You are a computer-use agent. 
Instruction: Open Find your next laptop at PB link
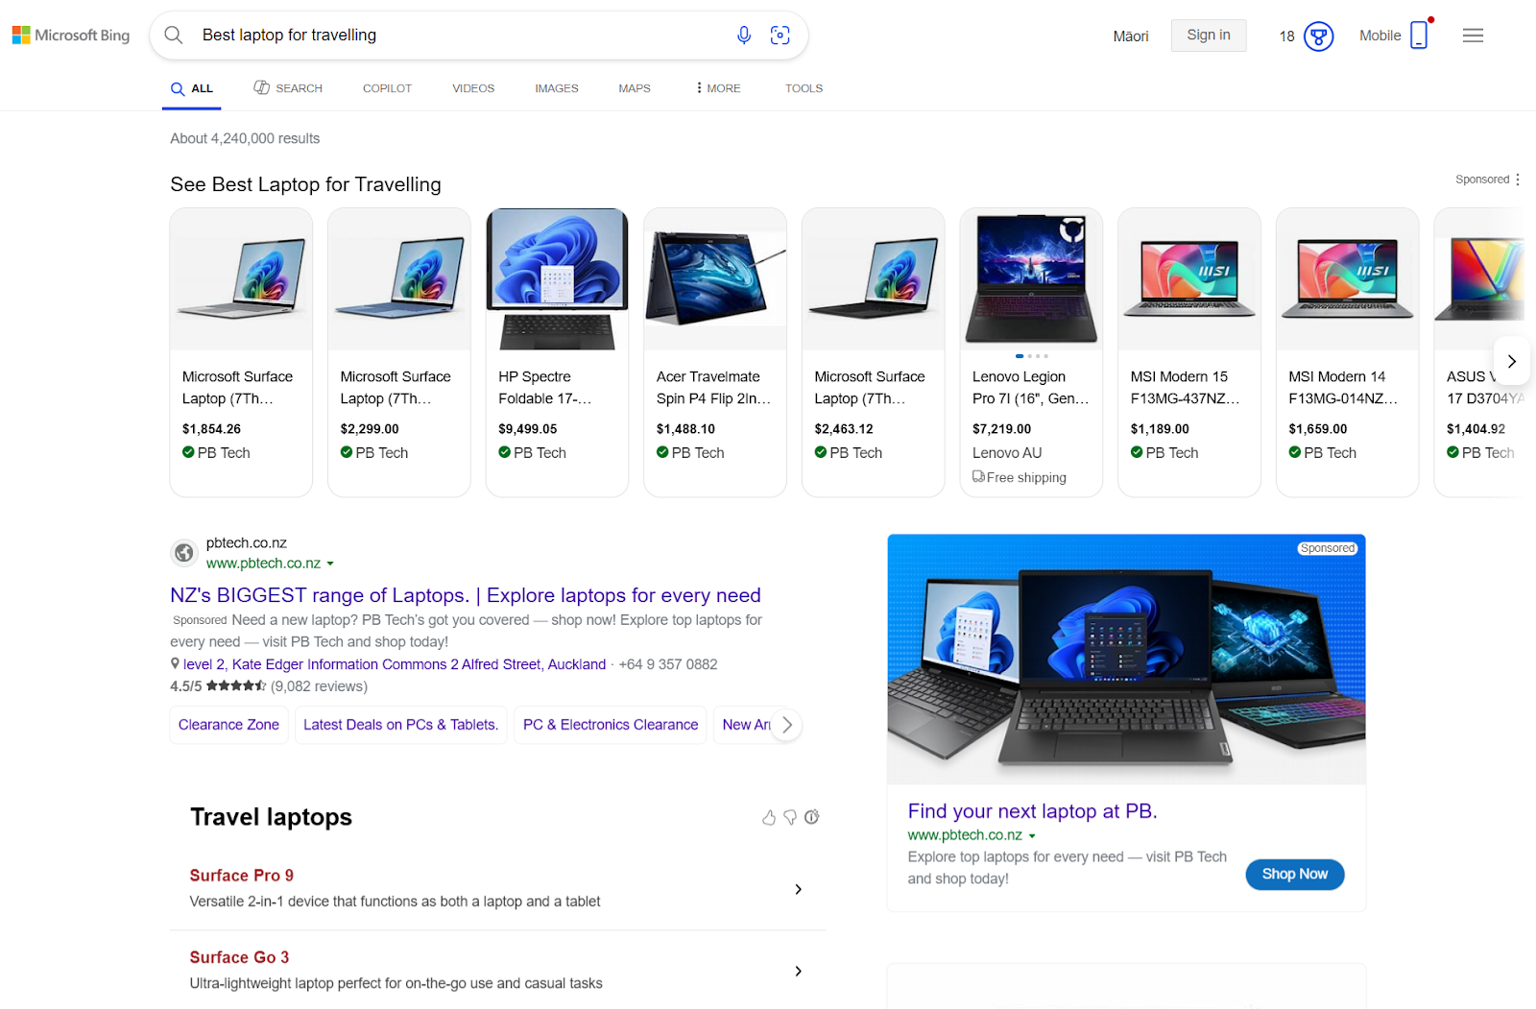coord(1033,811)
